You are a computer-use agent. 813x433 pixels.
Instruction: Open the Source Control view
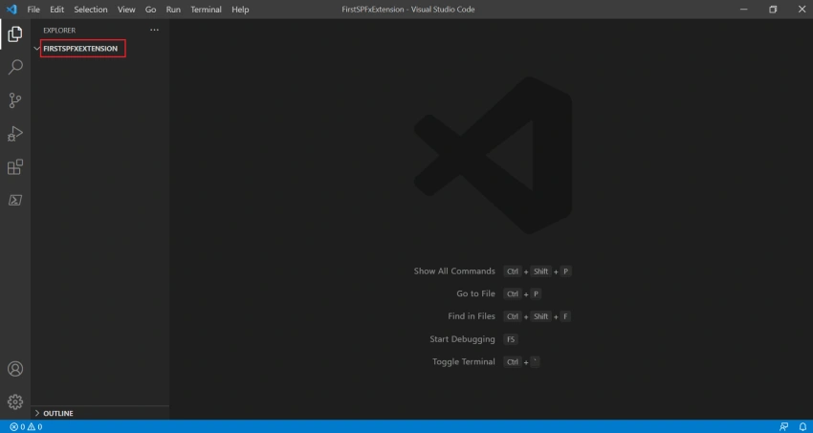pos(15,100)
